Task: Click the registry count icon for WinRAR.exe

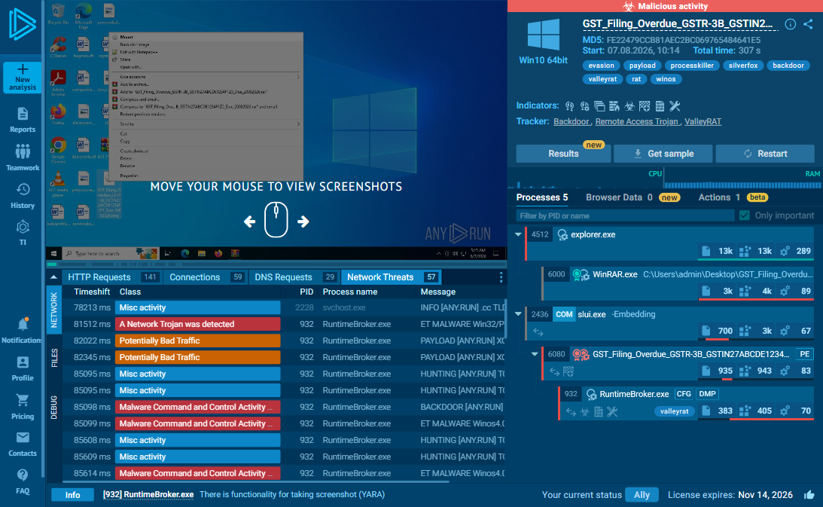Action: point(745,291)
